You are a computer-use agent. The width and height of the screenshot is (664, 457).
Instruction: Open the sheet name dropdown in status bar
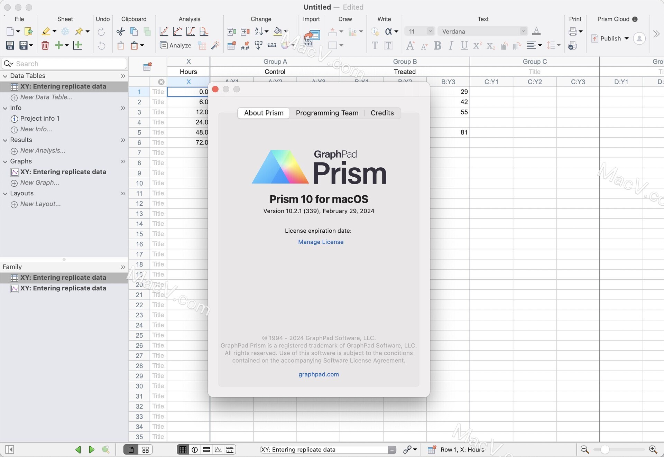pos(392,449)
